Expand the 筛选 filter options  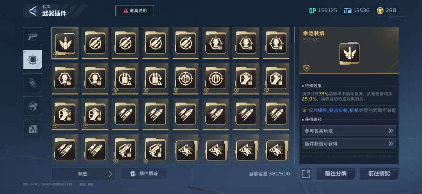83,174
